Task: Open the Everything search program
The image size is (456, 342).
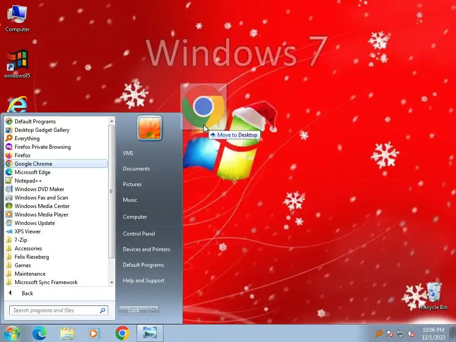Action: pos(56,138)
